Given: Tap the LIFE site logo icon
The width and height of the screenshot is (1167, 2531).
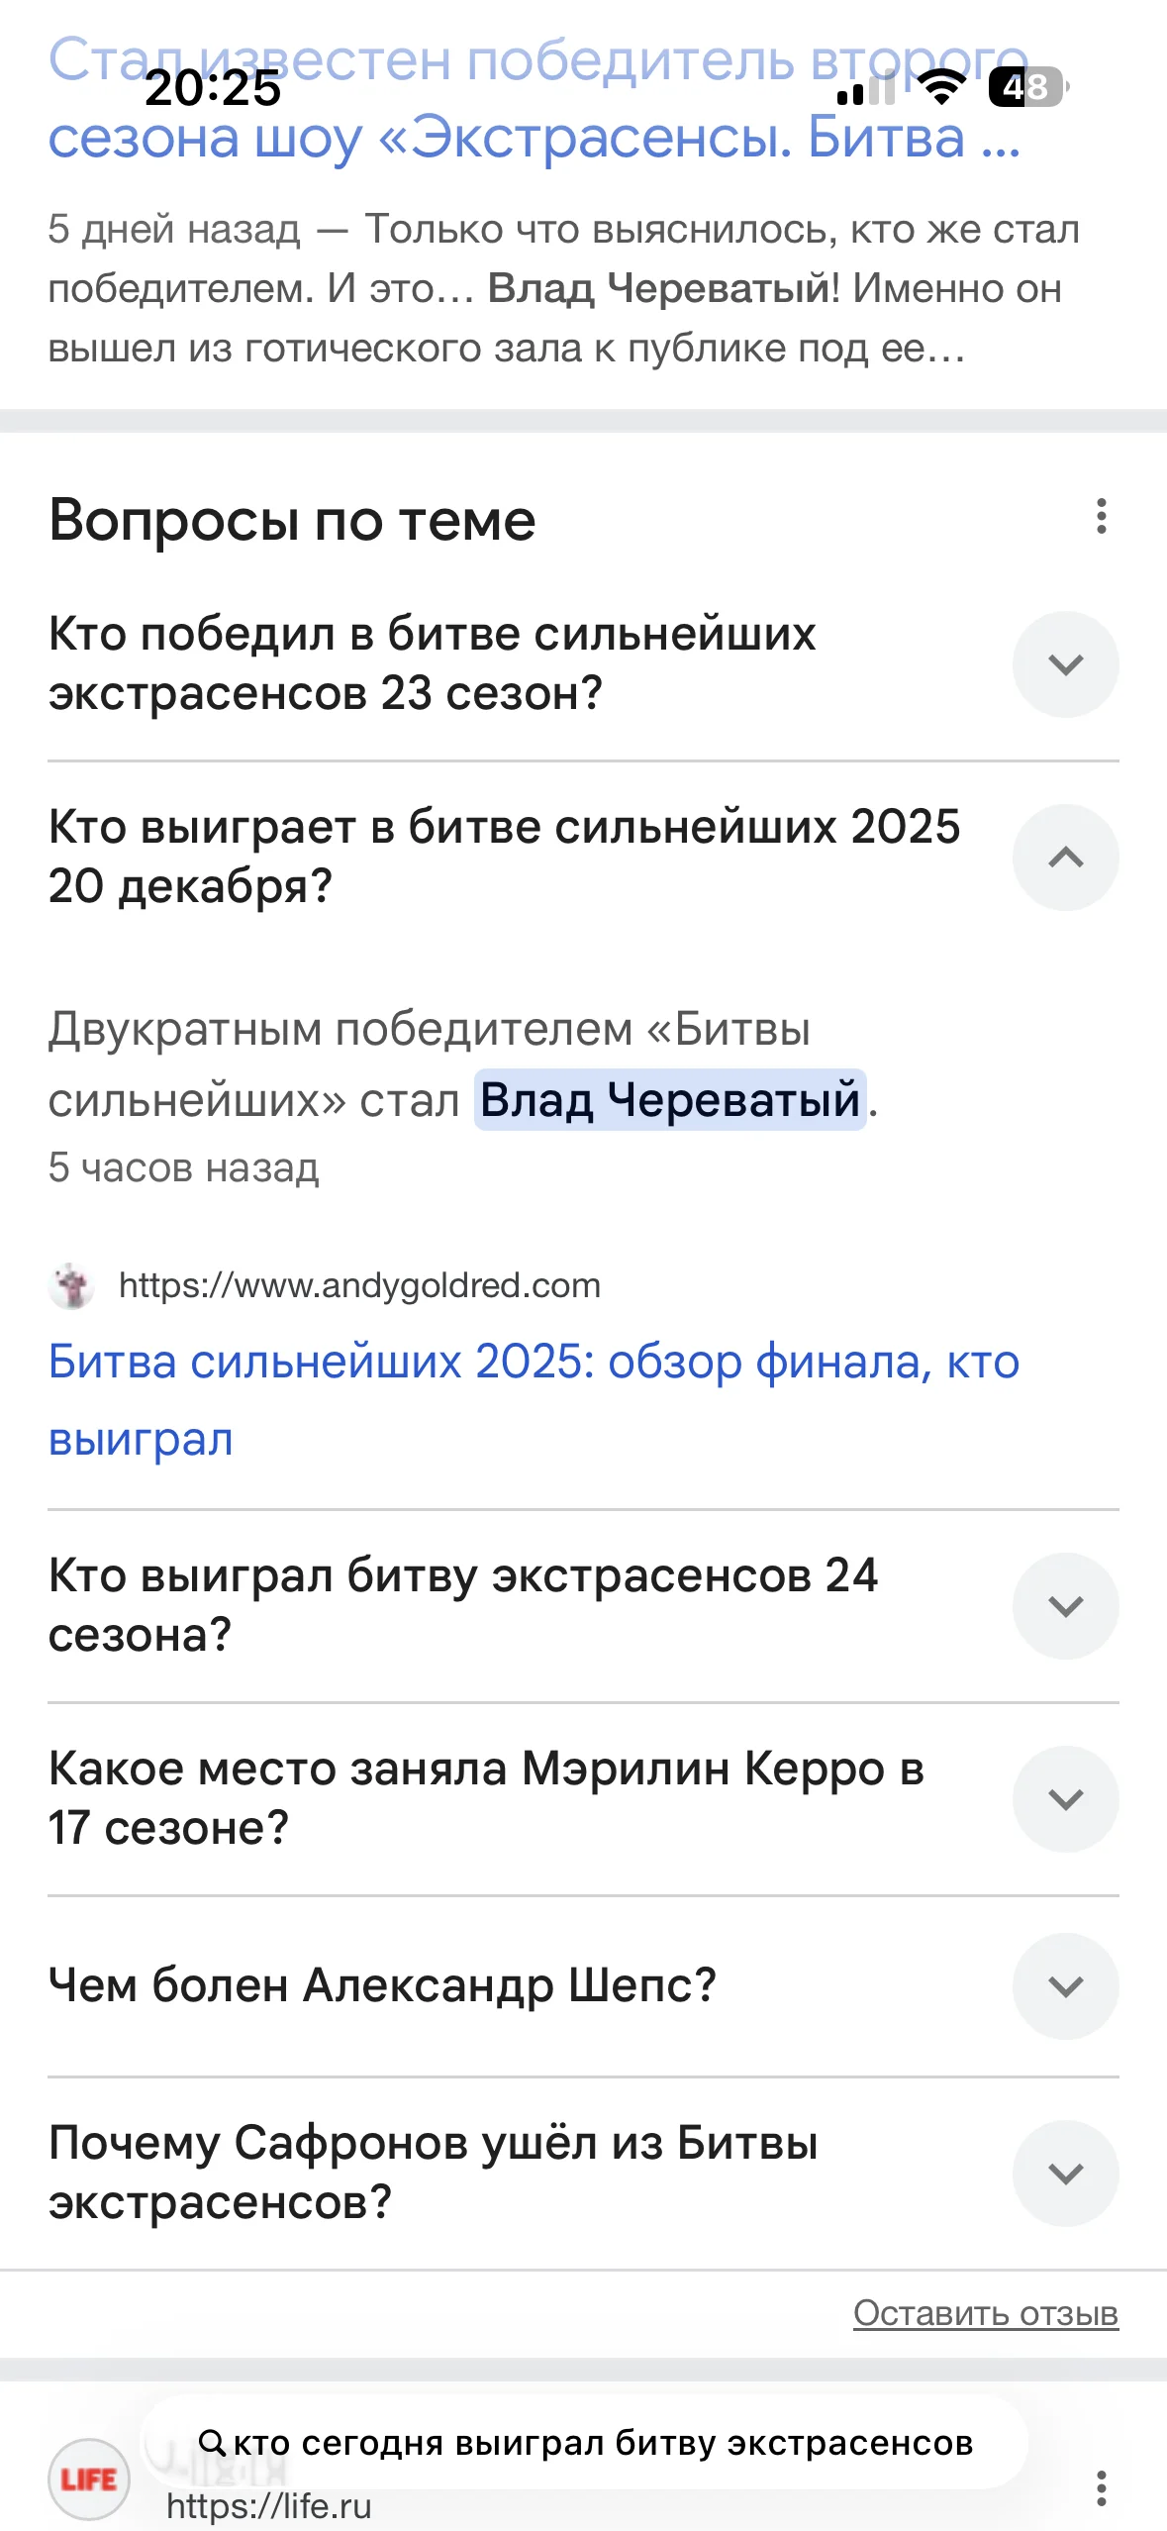Looking at the screenshot, I should [x=88, y=2479].
